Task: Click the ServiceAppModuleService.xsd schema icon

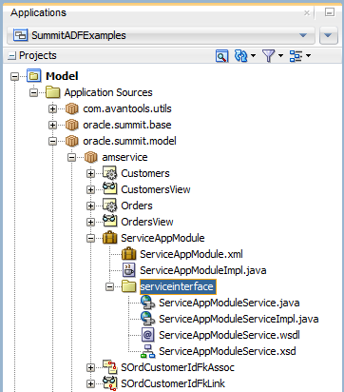Action: coord(147,351)
